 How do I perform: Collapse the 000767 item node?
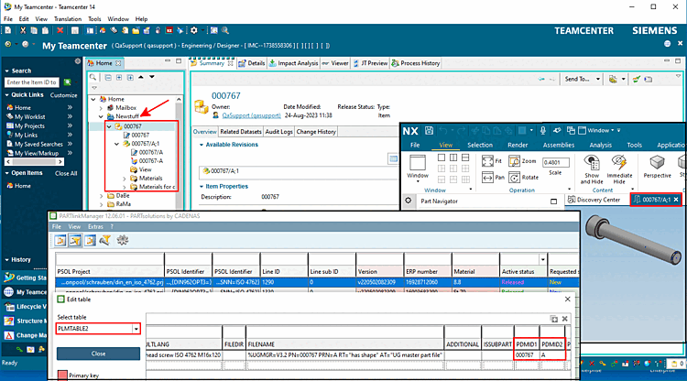click(x=109, y=126)
